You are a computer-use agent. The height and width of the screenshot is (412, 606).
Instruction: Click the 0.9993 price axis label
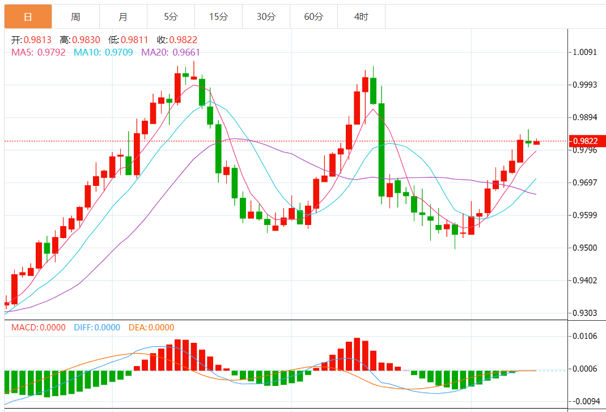point(585,84)
